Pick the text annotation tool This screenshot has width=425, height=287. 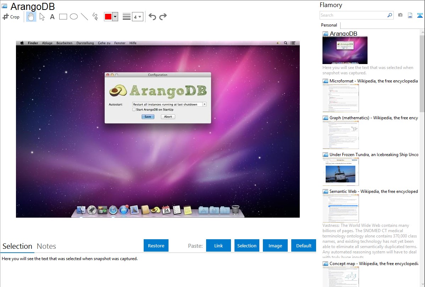(x=52, y=17)
